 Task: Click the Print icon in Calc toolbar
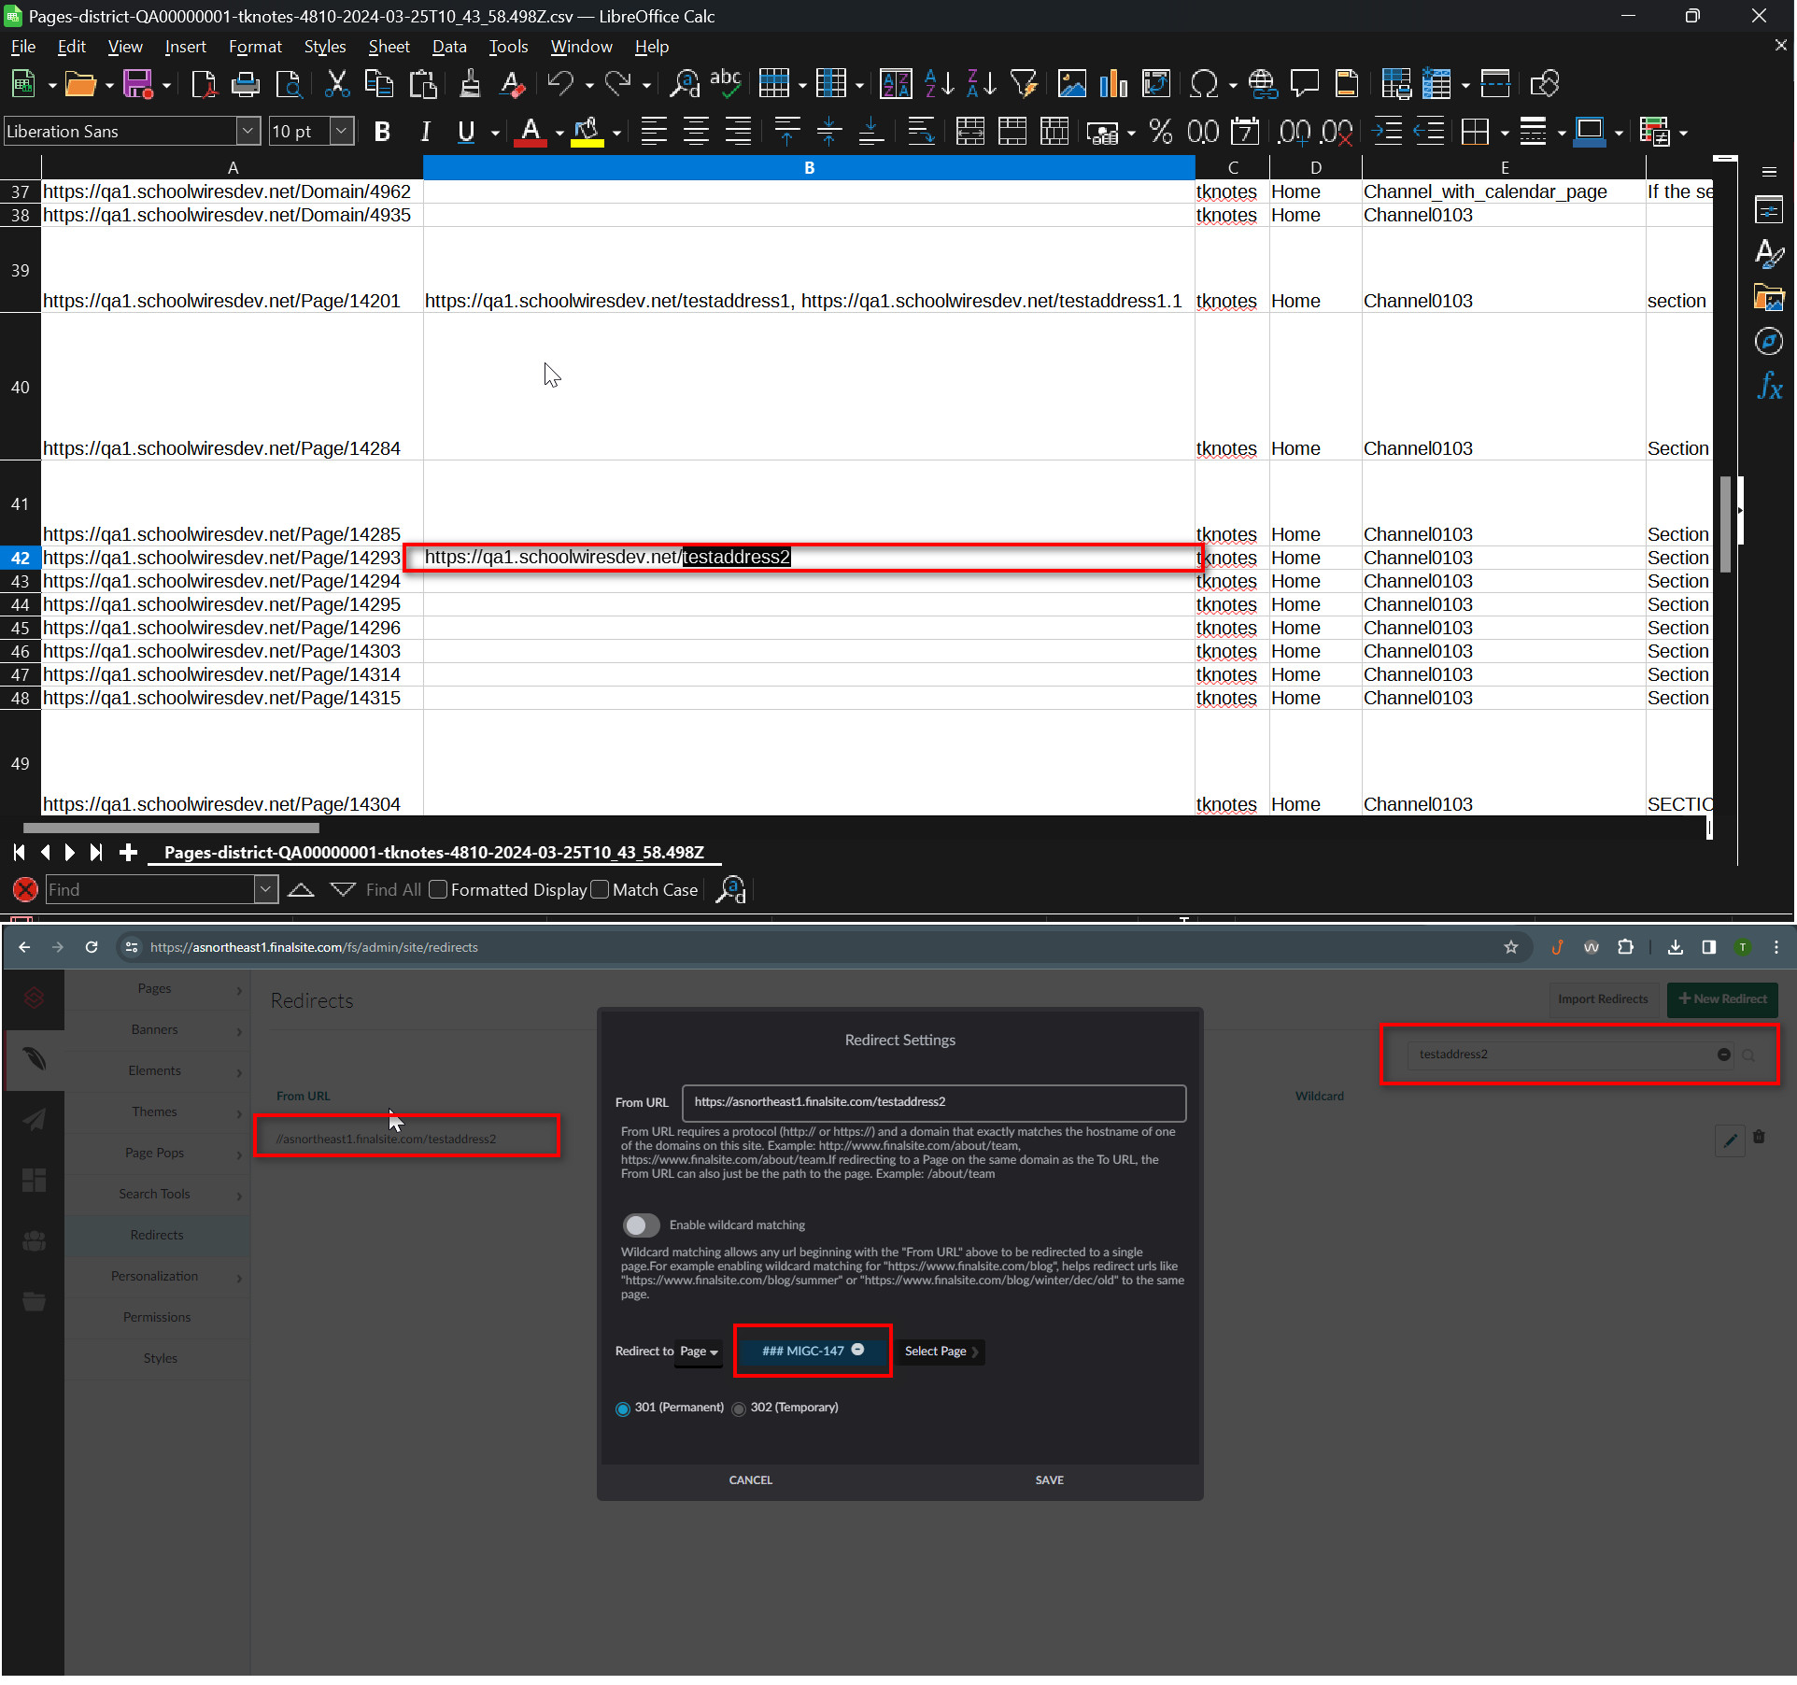click(x=246, y=84)
